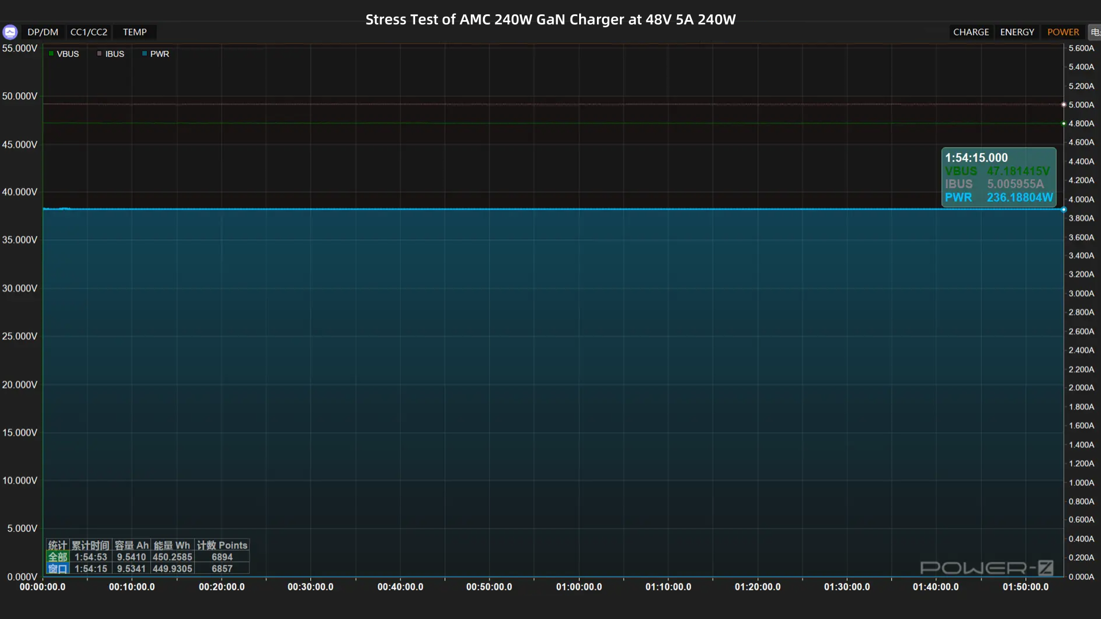The image size is (1101, 619).
Task: Click the POWER-Z watermark logo
Action: click(986, 568)
